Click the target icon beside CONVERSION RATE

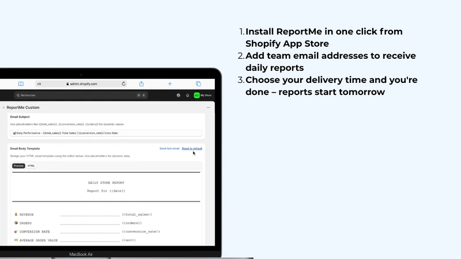(16, 231)
